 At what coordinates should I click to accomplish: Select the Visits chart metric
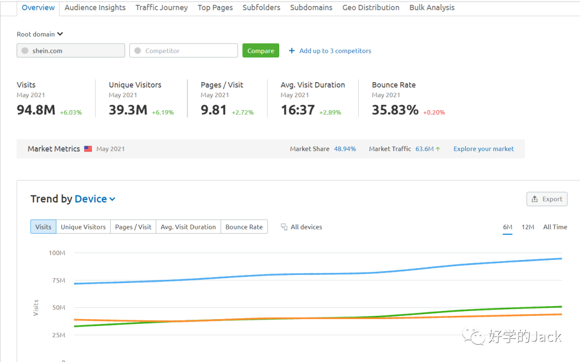44,227
